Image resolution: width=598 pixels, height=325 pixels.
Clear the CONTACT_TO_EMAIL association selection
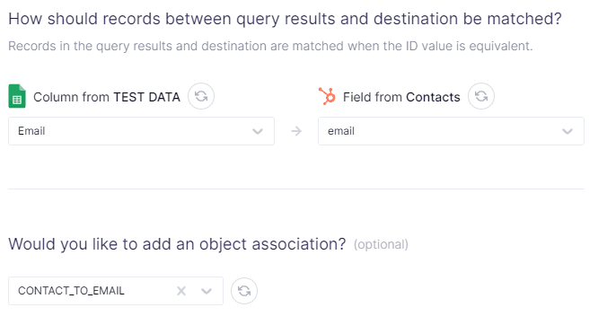[181, 291]
